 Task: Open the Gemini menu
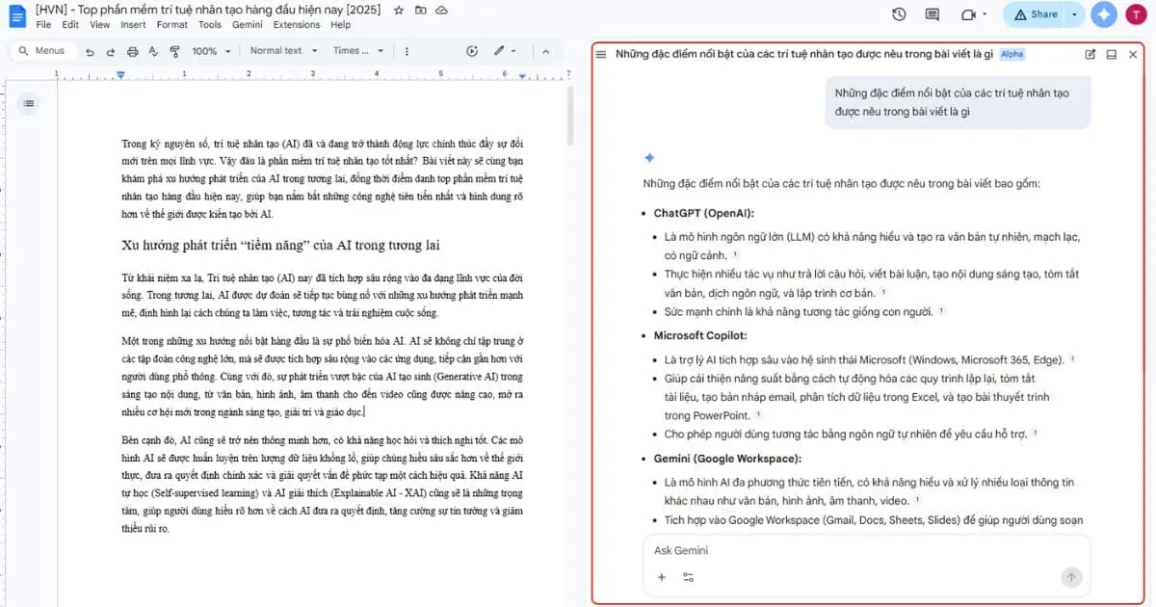tap(247, 25)
